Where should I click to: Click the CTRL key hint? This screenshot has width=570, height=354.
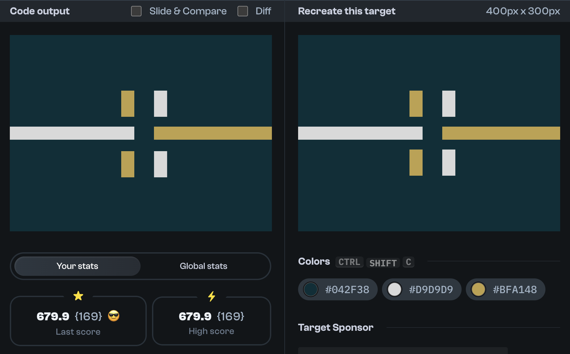click(x=349, y=262)
